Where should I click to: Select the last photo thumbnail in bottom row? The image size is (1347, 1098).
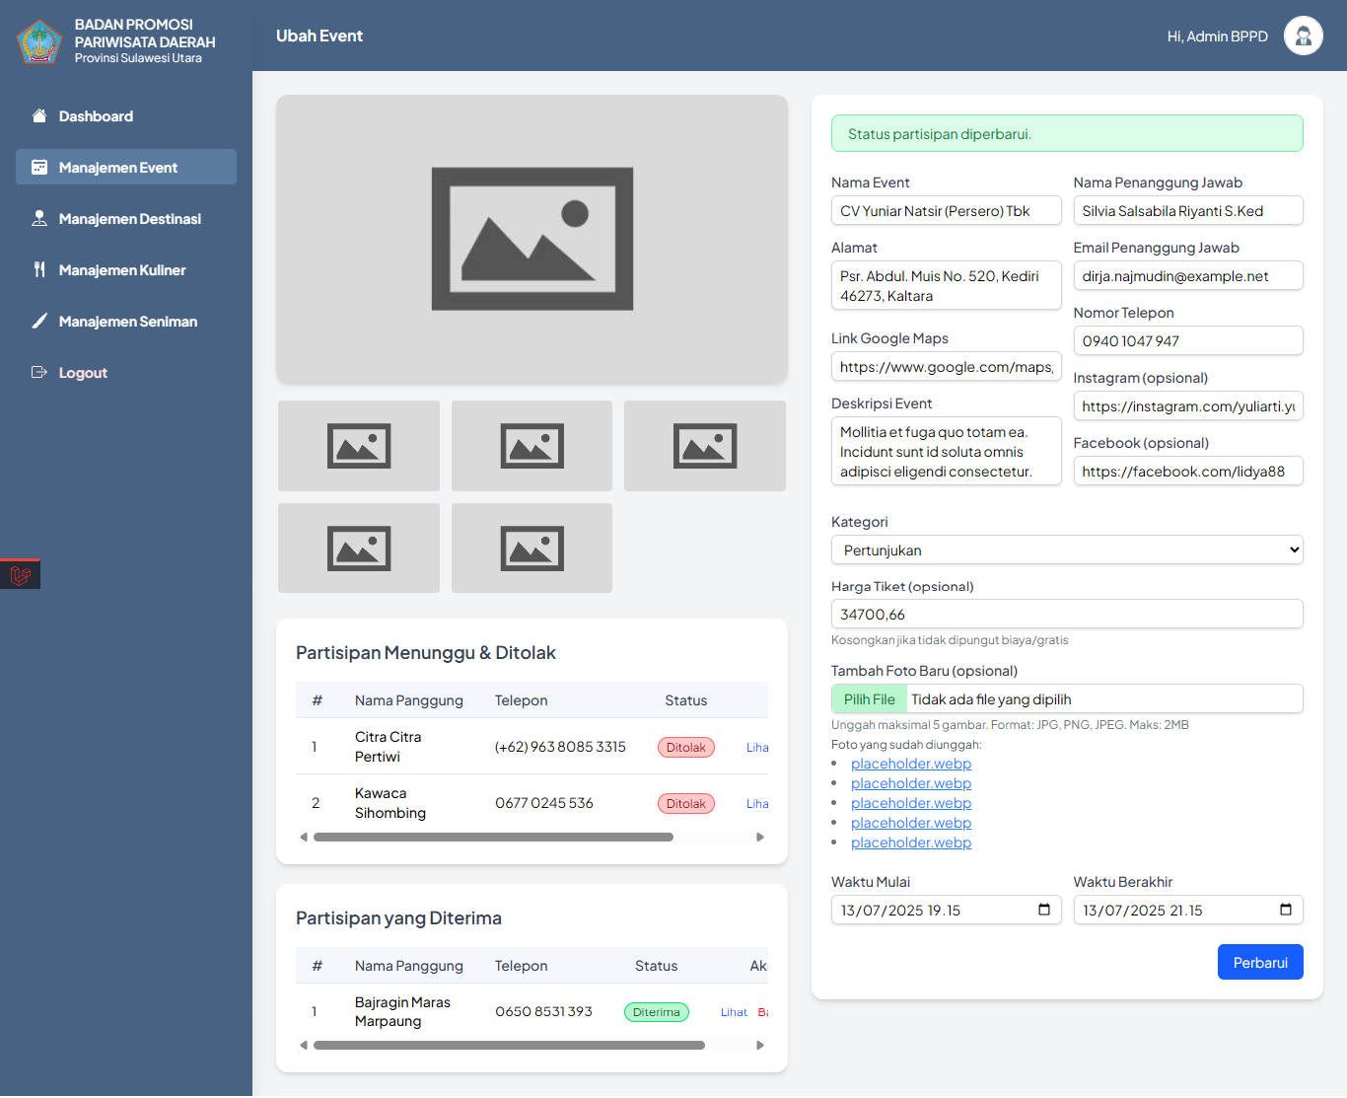[x=532, y=549]
